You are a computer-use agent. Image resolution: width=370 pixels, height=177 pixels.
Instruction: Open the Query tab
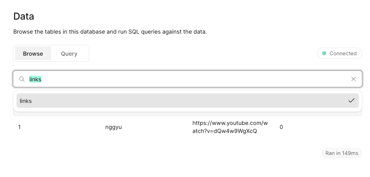[69, 54]
